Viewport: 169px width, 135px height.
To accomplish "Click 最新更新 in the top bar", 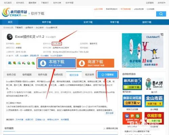I will pos(32,3).
